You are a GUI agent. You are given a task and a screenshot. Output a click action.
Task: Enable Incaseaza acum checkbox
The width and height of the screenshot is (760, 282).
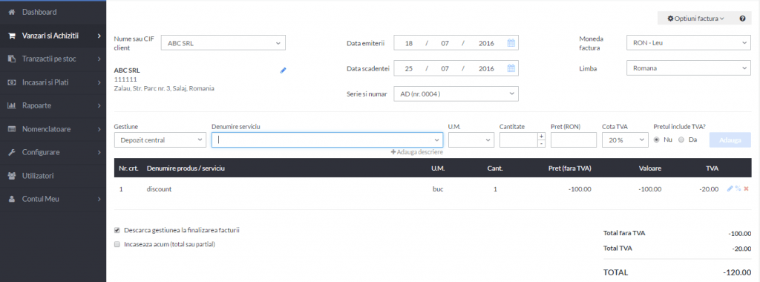point(117,245)
